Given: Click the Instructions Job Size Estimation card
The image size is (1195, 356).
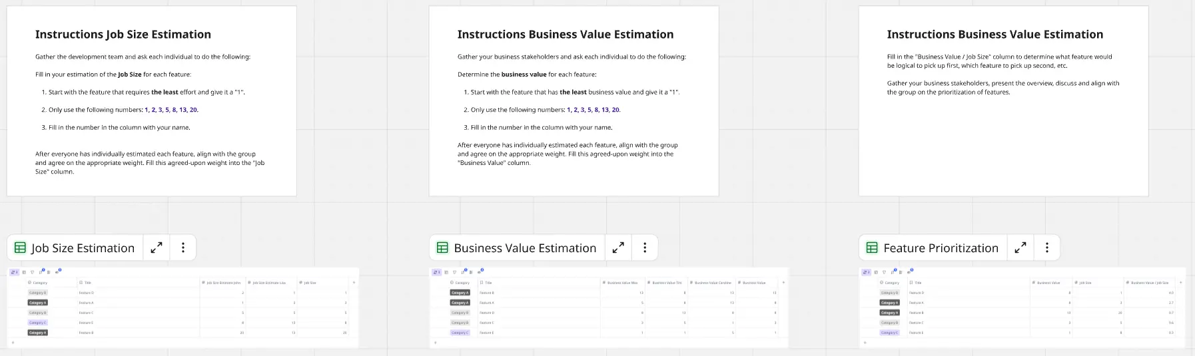Looking at the screenshot, I should click(x=151, y=101).
